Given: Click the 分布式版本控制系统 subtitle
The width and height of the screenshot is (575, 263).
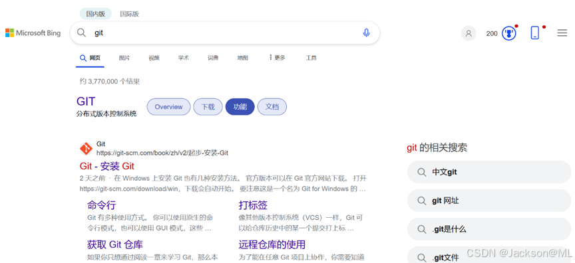Looking at the screenshot, I should pyautogui.click(x=106, y=114).
